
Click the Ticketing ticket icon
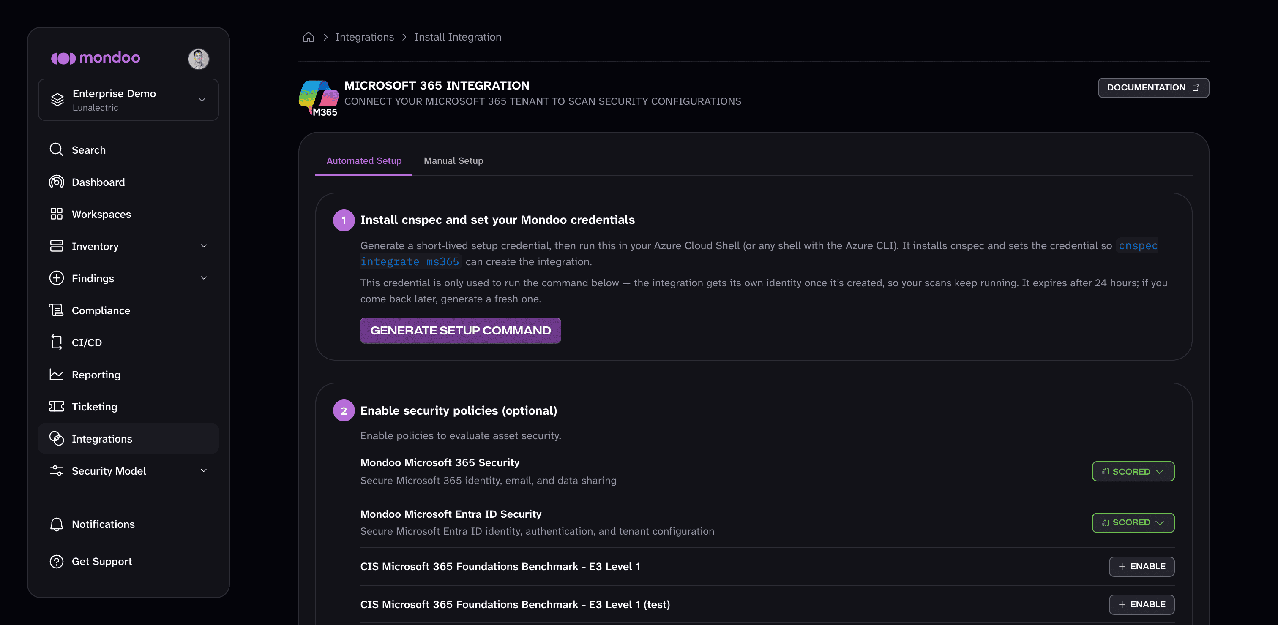[x=57, y=406]
